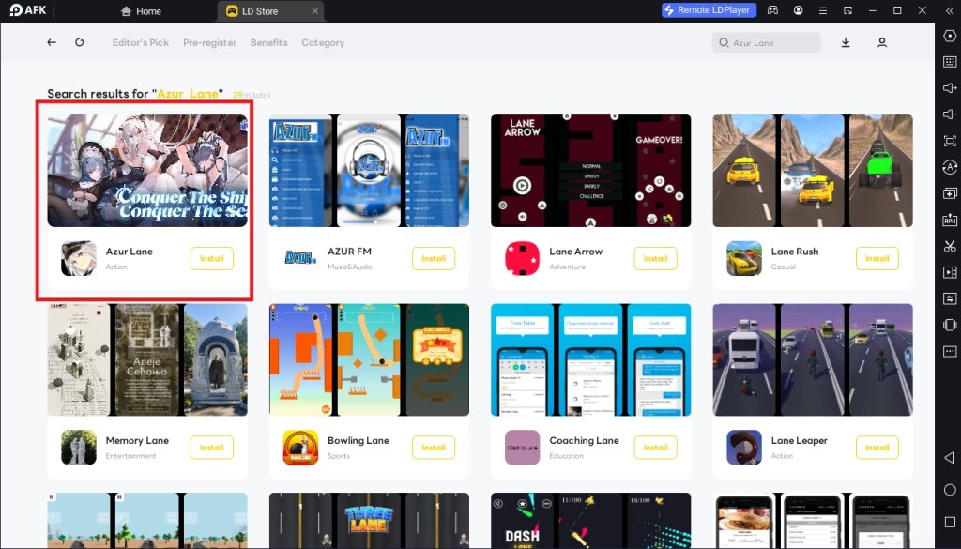Click the volume up sidebar icon
Viewport: 961px width, 549px height.
950,87
